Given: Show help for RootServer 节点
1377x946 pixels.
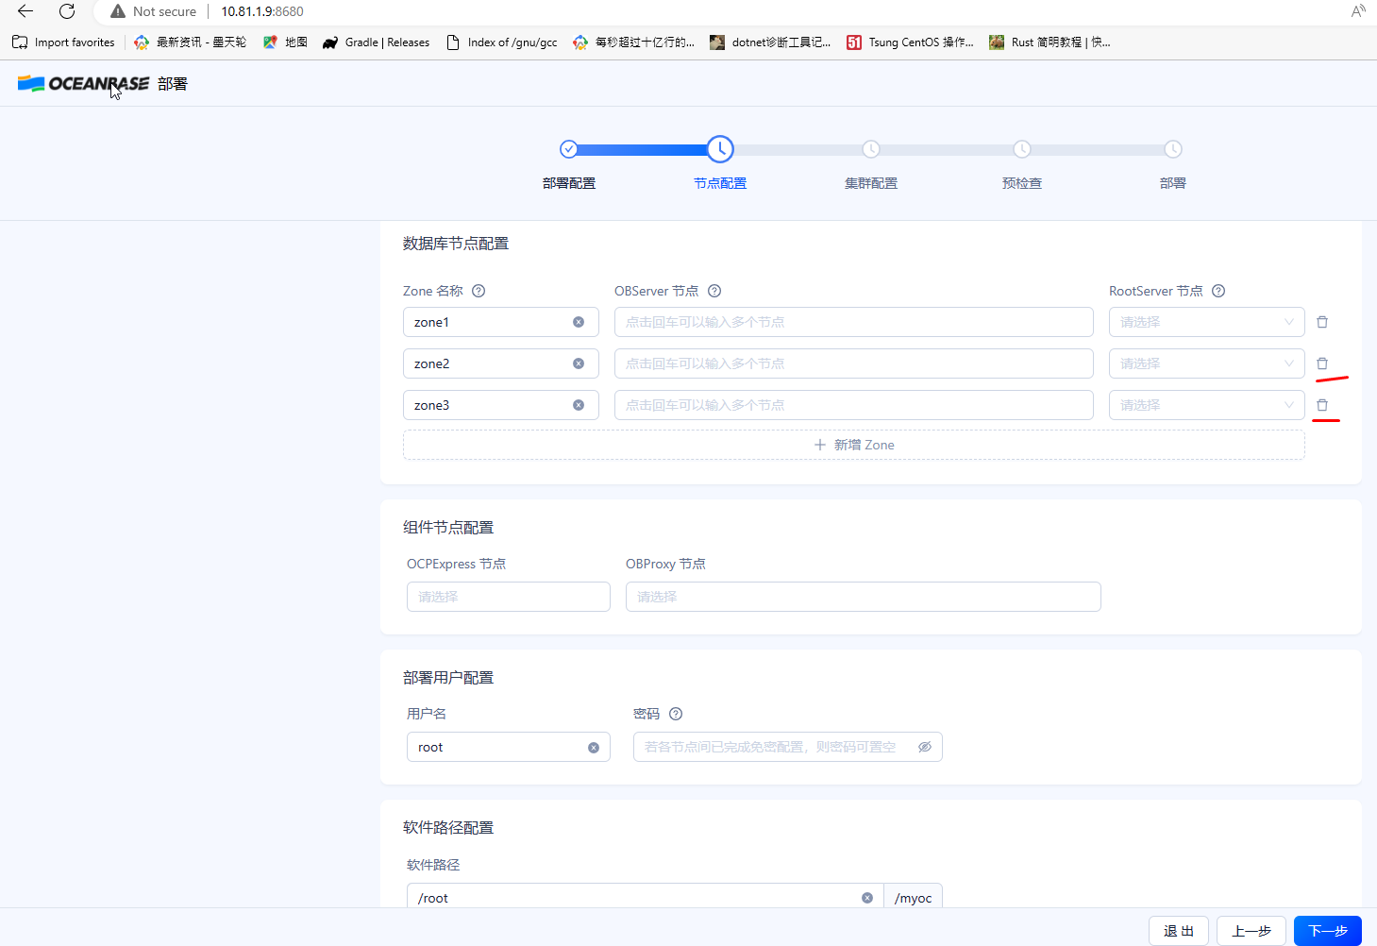Looking at the screenshot, I should (x=1218, y=291).
